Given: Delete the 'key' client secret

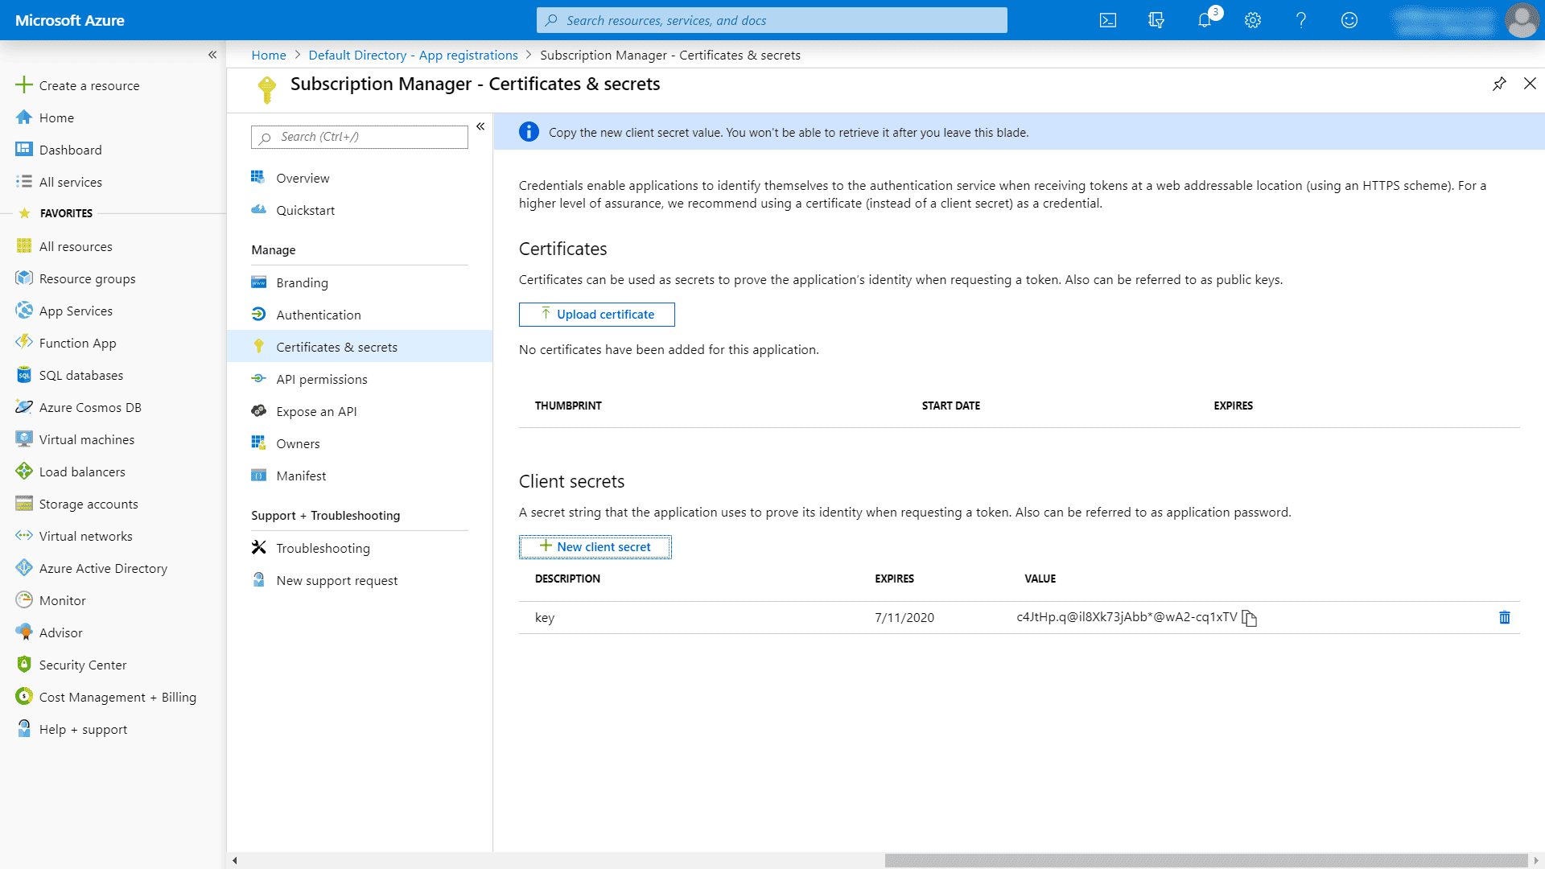Looking at the screenshot, I should (x=1504, y=618).
